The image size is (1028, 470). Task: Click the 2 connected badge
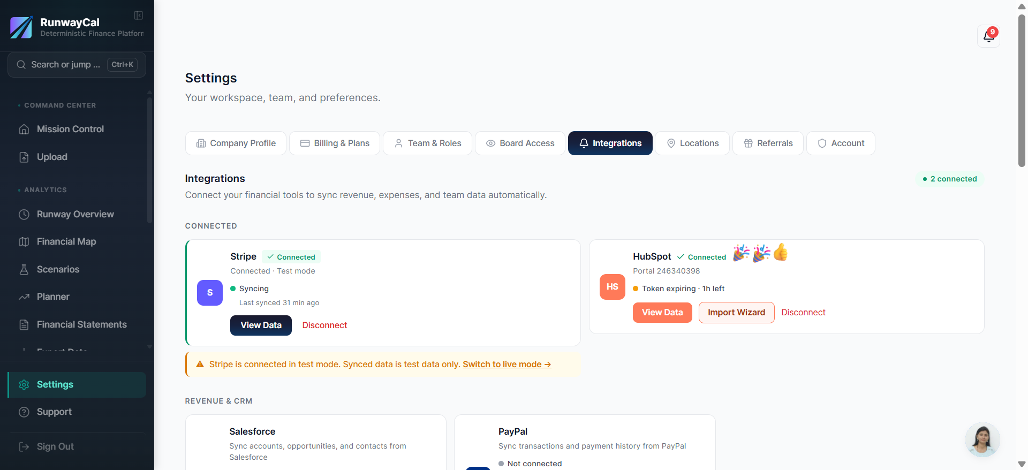point(950,179)
